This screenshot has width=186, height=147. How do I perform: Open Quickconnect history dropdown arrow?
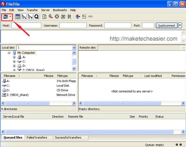180,25
